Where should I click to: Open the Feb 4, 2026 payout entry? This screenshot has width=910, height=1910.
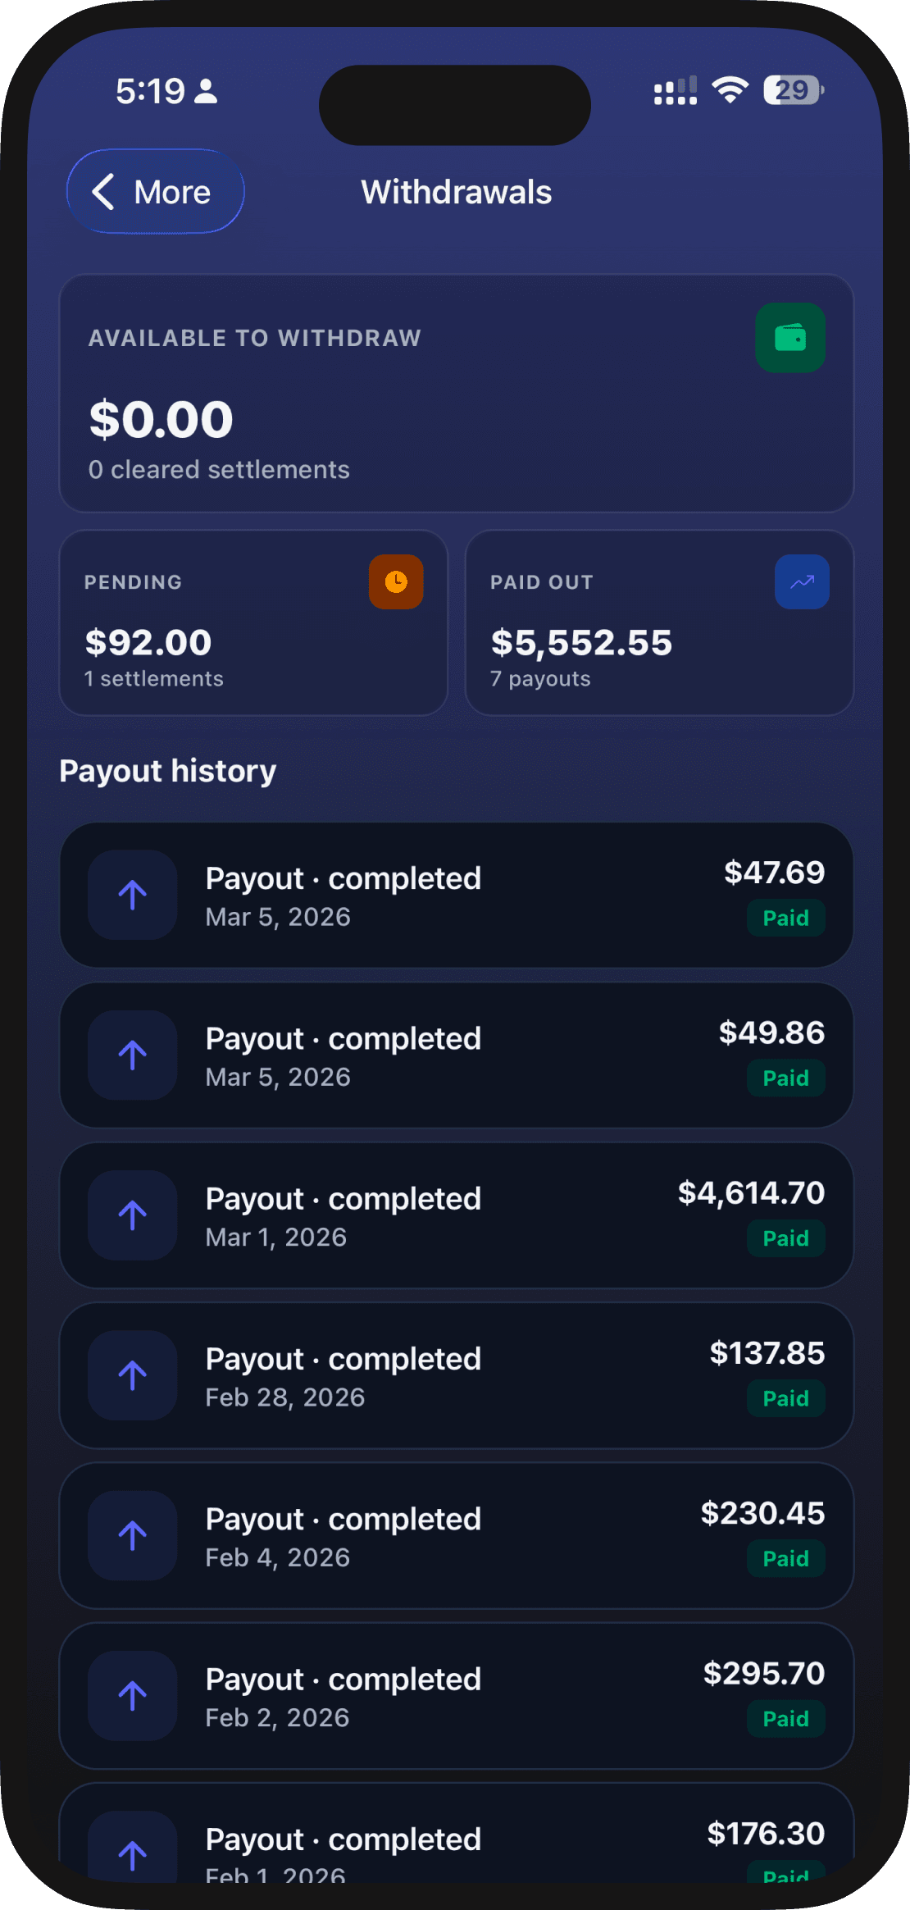[x=456, y=1535]
